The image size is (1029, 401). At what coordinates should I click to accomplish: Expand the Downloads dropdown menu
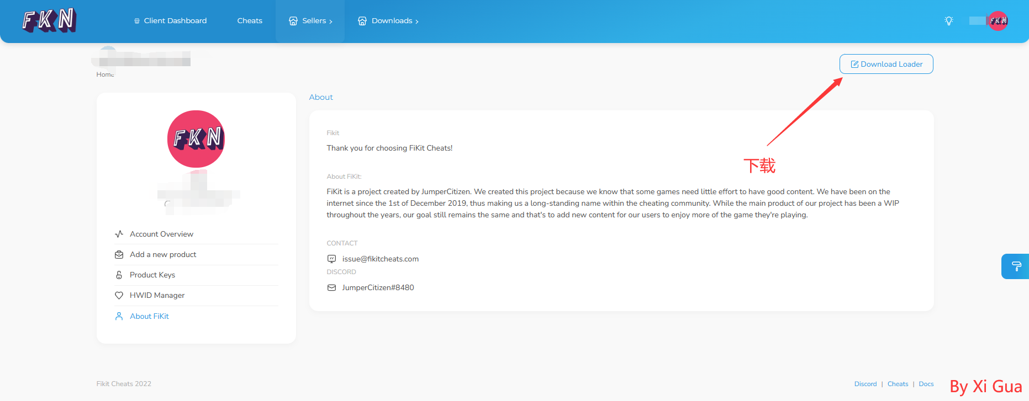click(x=388, y=21)
